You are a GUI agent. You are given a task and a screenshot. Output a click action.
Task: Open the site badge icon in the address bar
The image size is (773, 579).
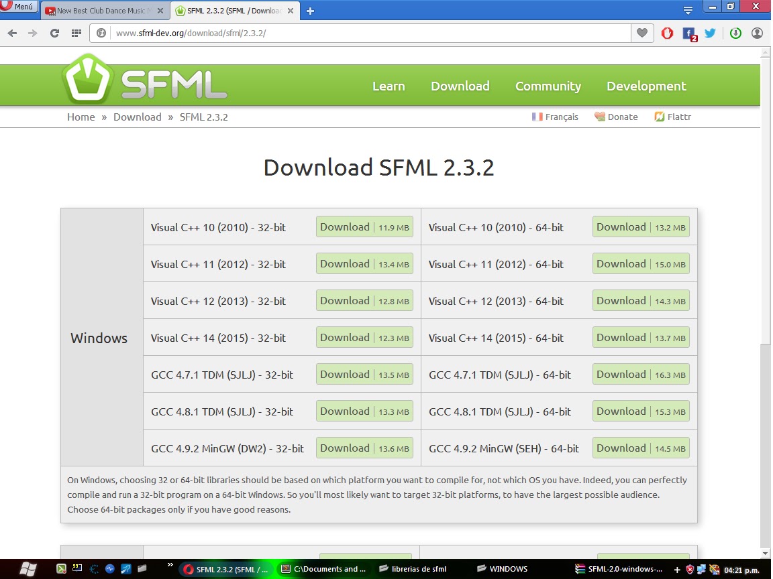(x=101, y=32)
